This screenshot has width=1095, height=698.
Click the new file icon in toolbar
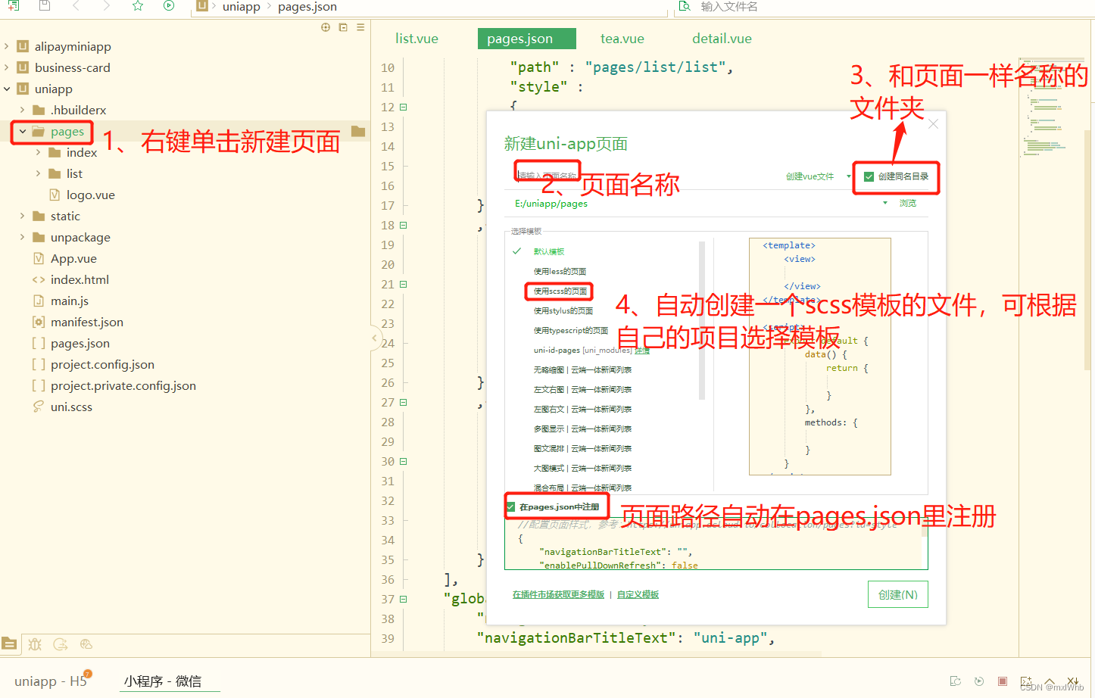point(13,6)
